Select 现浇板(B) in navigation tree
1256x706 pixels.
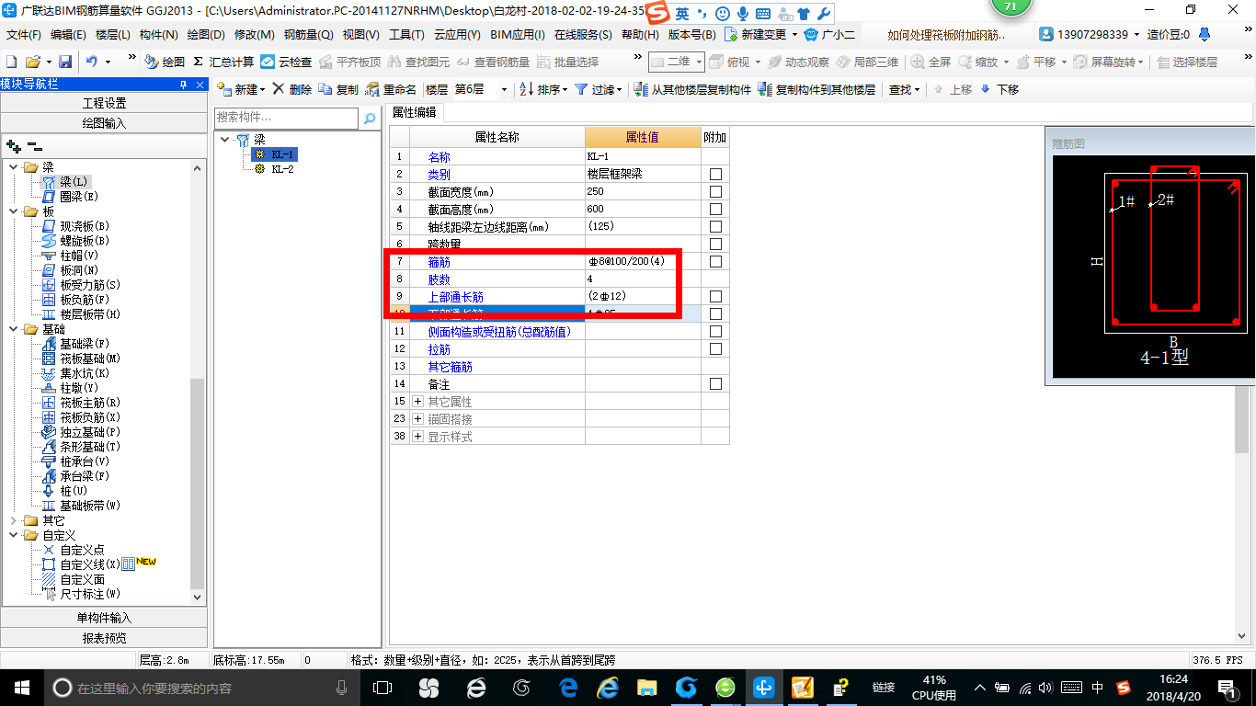75,226
